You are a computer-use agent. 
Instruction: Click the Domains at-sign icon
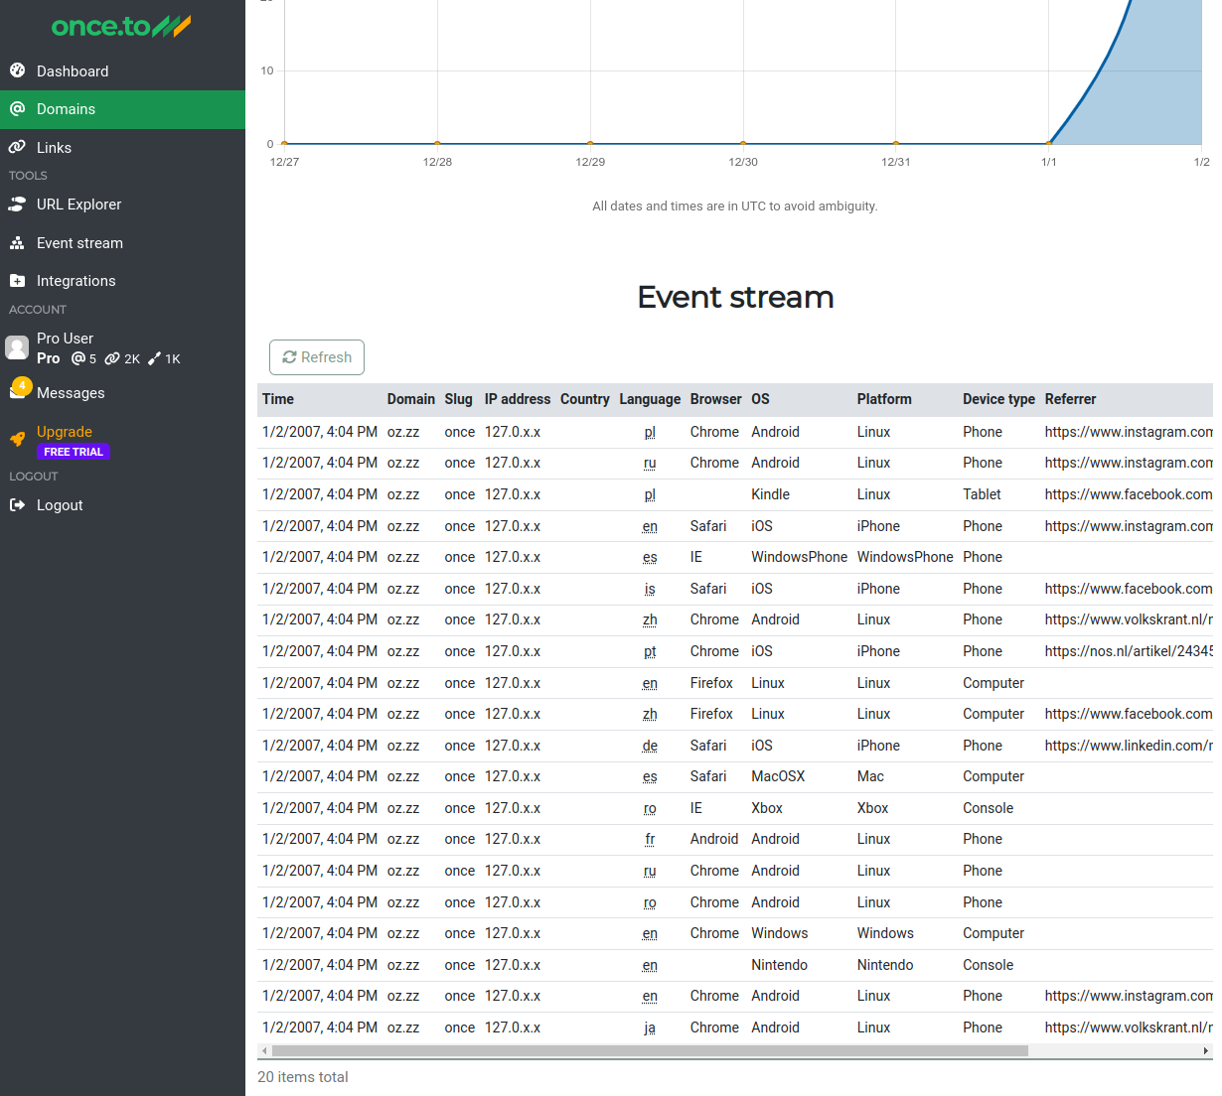[x=17, y=108]
